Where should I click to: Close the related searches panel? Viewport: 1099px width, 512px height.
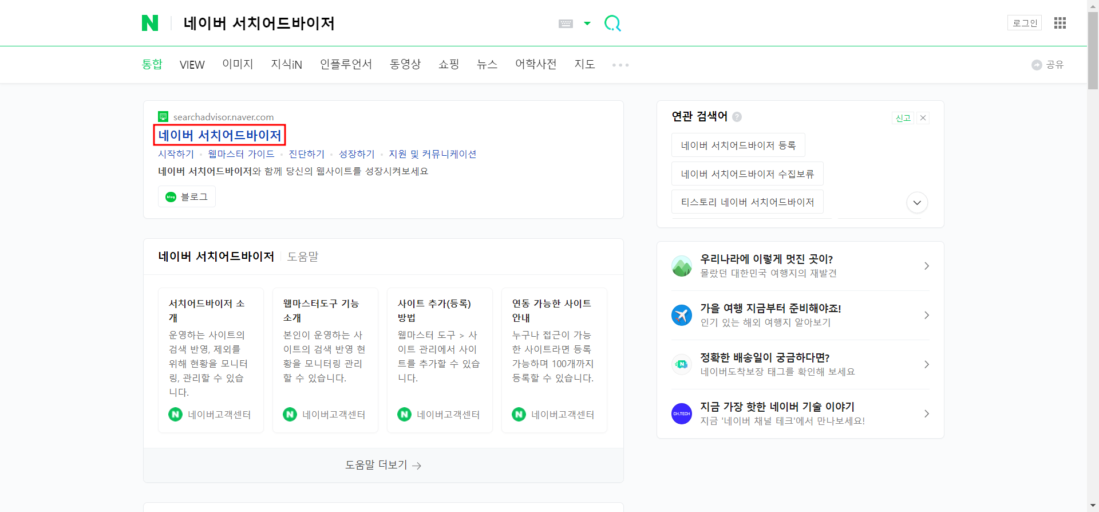coord(923,118)
